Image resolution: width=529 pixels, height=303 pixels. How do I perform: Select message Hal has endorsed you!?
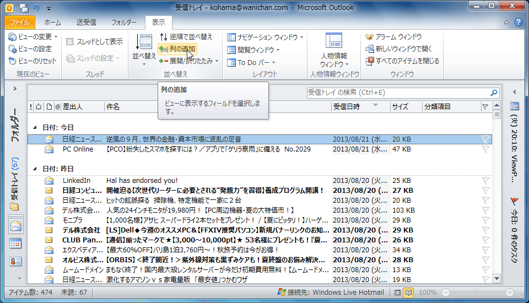coord(260,181)
